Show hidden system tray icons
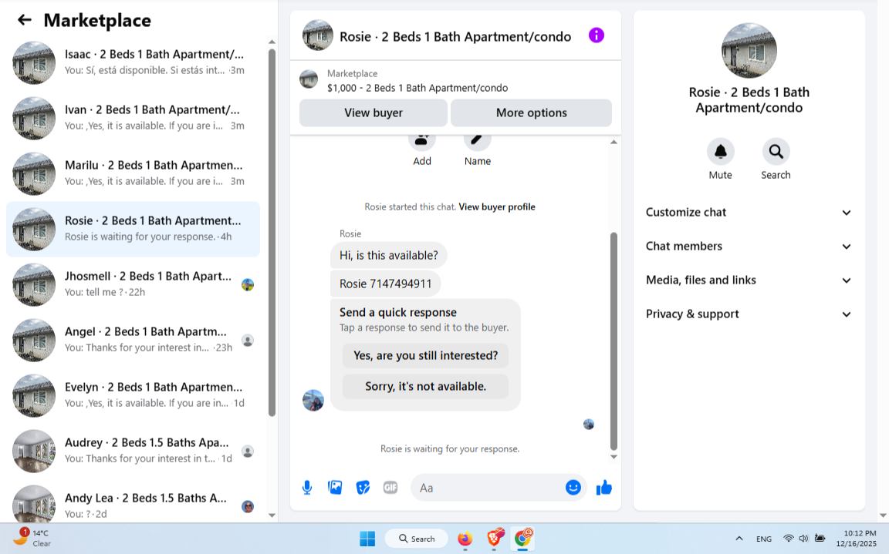Image resolution: width=889 pixels, height=554 pixels. click(x=739, y=539)
